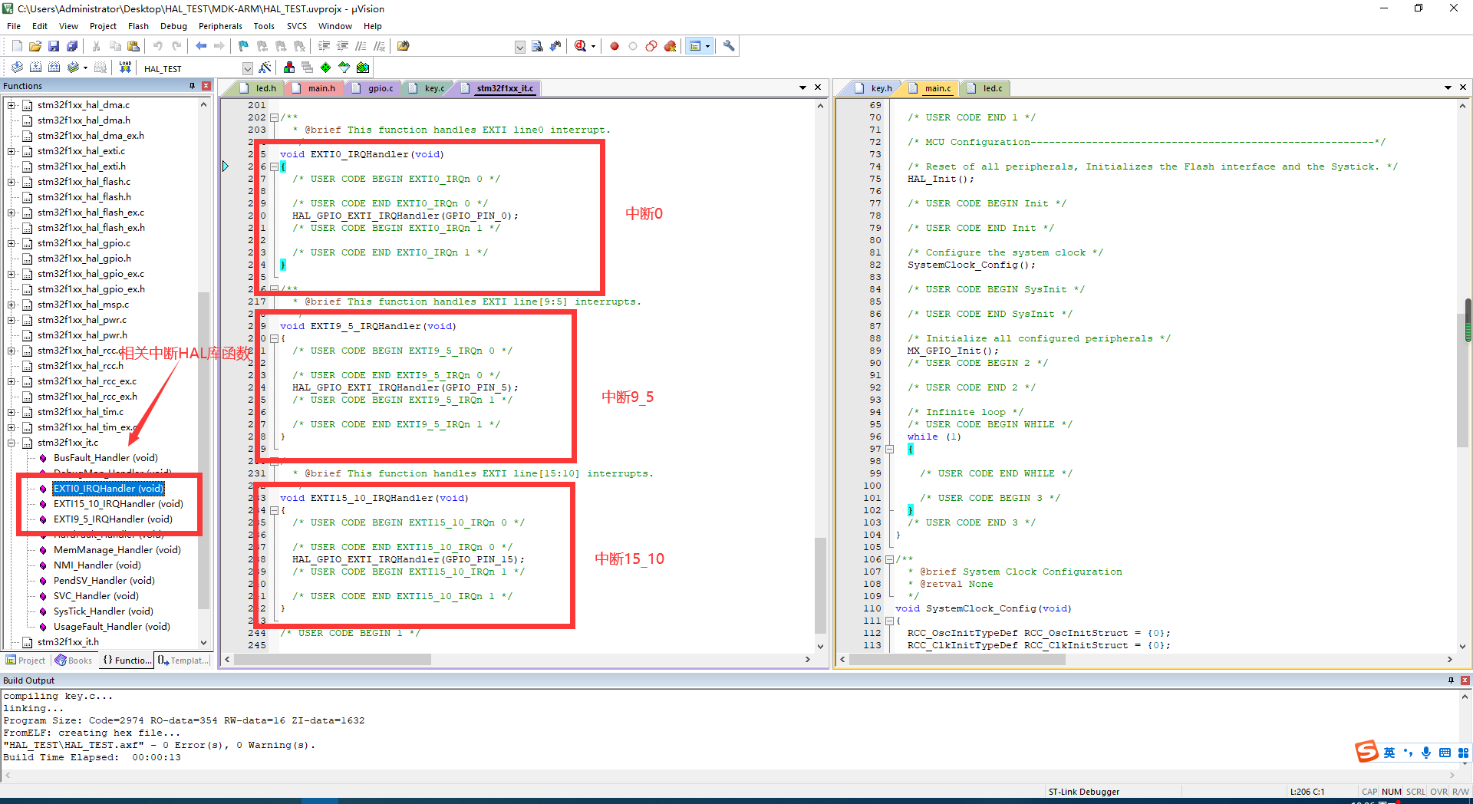Open the Find text combo box dropdown
The height and width of the screenshot is (804, 1473).
tap(519, 47)
